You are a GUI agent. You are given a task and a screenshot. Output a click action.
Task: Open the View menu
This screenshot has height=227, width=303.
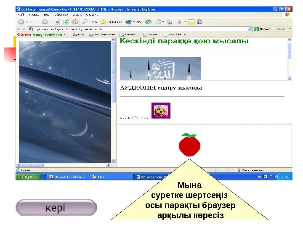[46, 15]
